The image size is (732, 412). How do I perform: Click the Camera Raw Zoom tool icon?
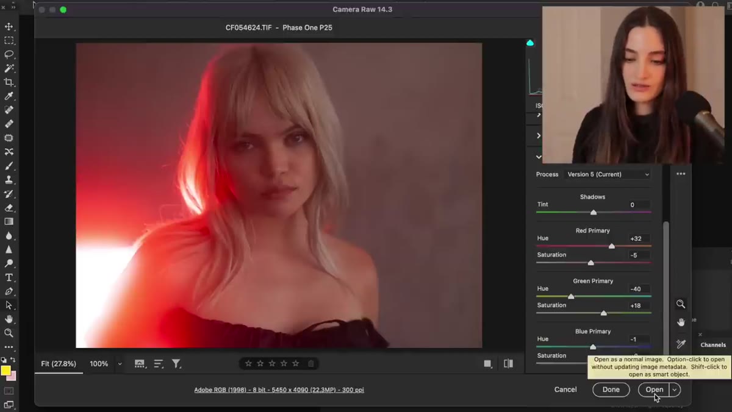click(681, 304)
